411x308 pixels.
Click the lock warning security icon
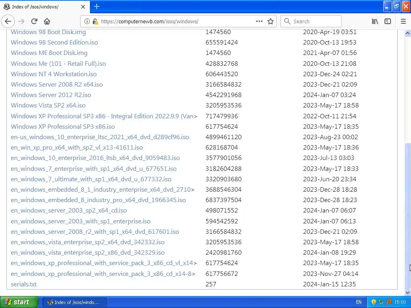coord(95,21)
